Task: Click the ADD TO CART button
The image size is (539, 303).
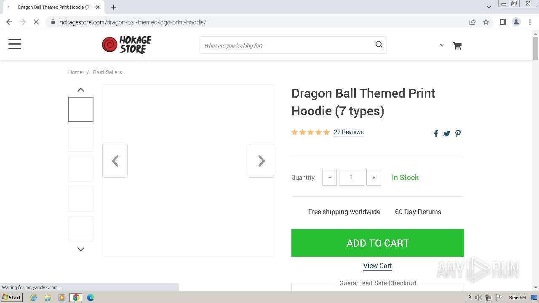Action: 377,243
